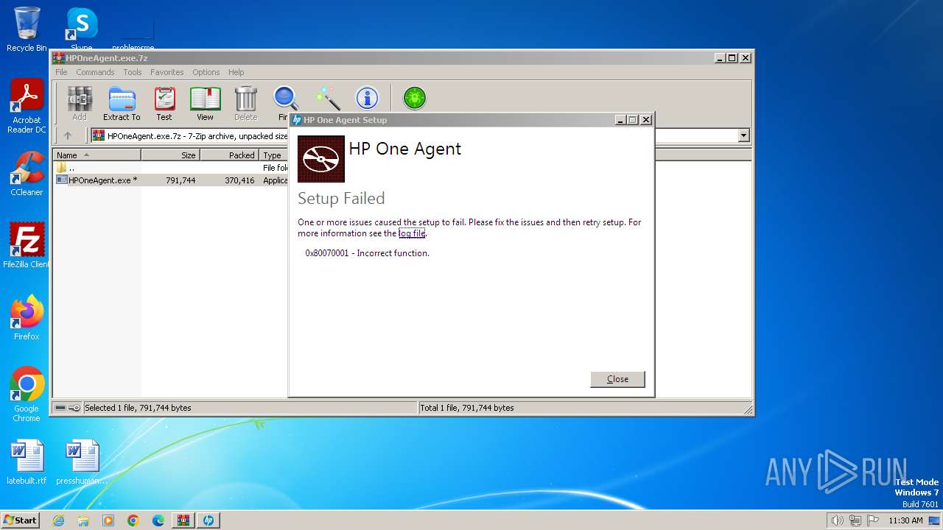Click the Edge taskbar icon
The width and height of the screenshot is (943, 530).
158,520
